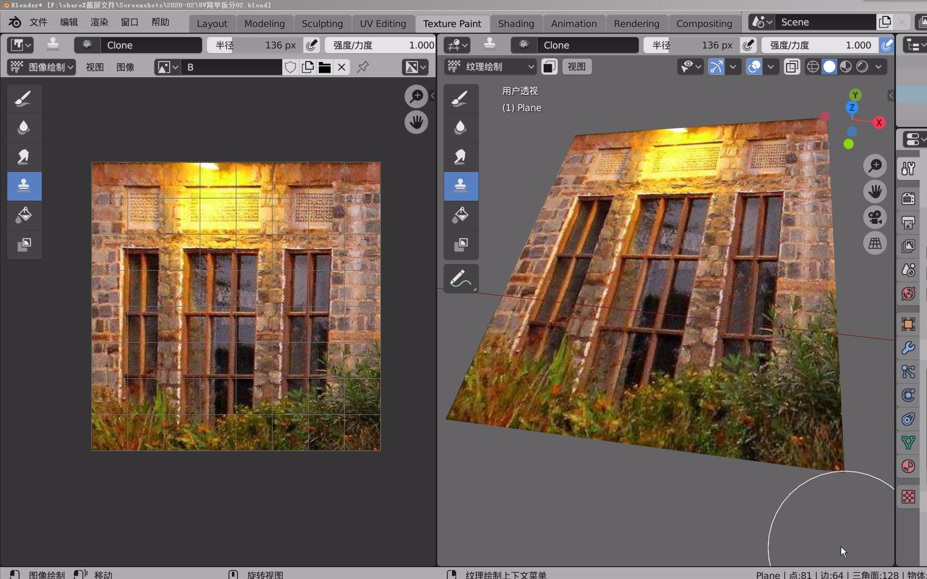This screenshot has width=927, height=579.
Task: Enable wireframe viewport shading
Action: [x=812, y=67]
